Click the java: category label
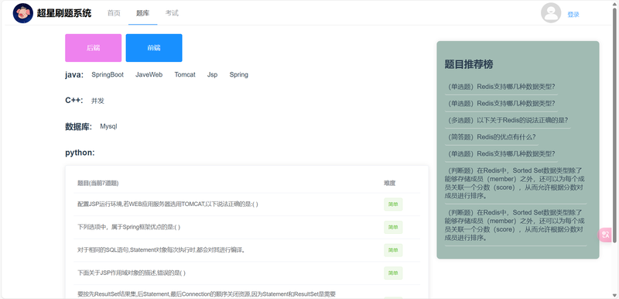Viewport: 619px width, 299px height. click(x=74, y=74)
